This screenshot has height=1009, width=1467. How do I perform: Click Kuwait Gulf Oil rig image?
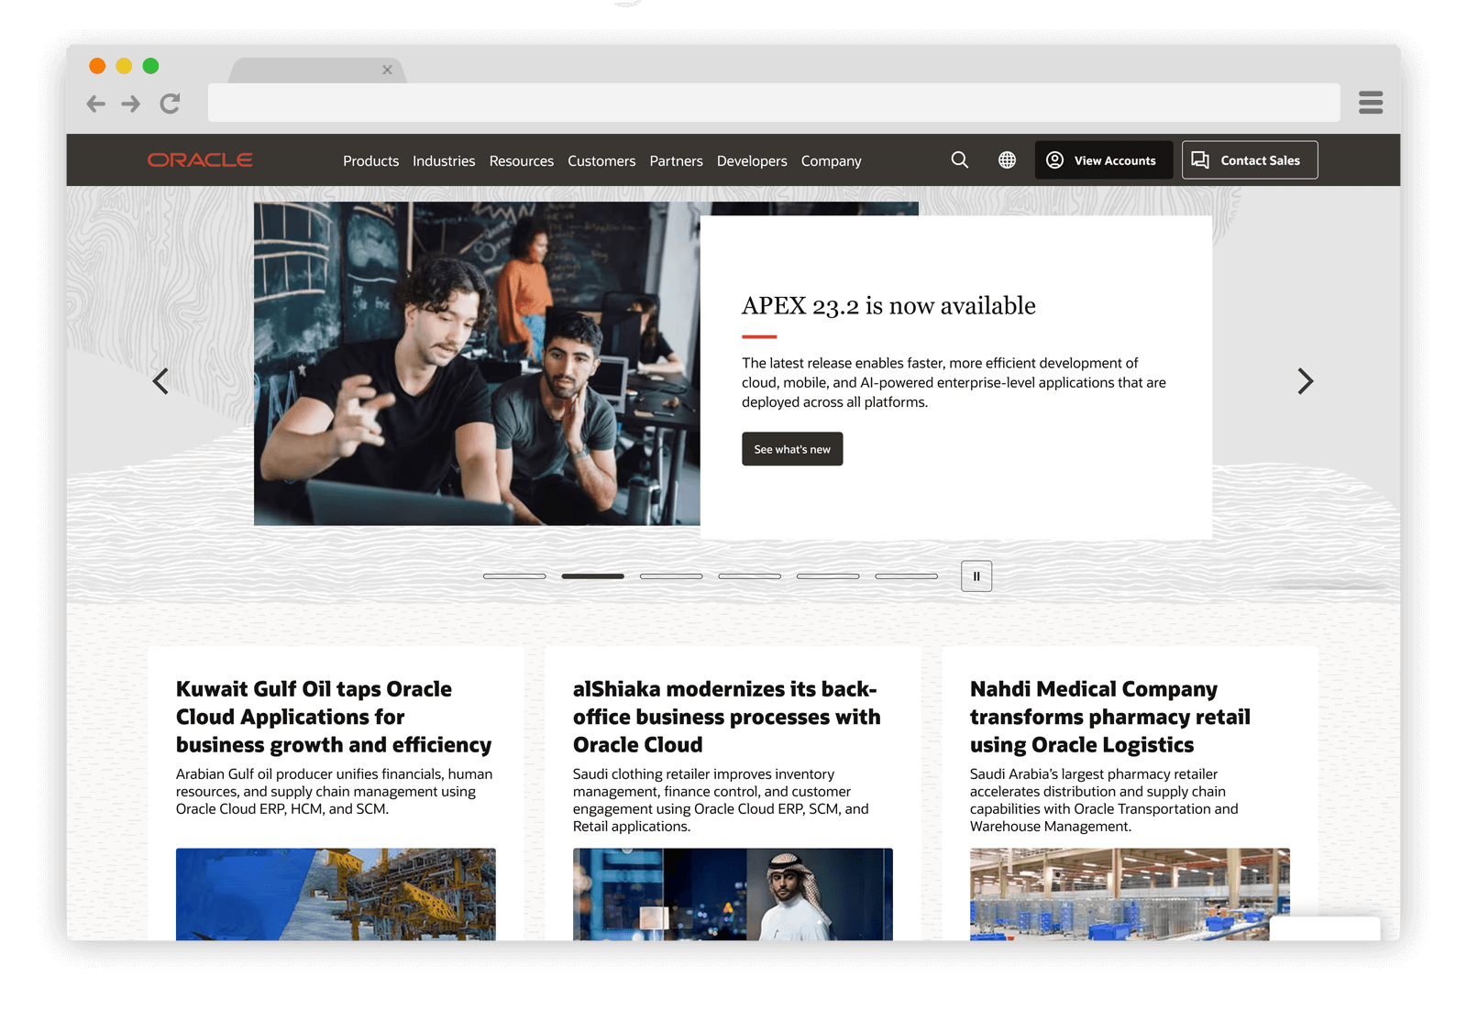336,894
